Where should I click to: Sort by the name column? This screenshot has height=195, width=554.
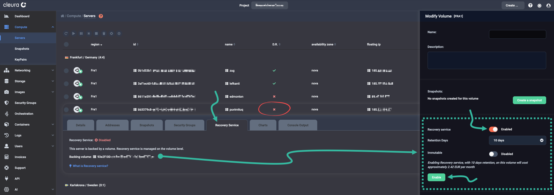(230, 44)
